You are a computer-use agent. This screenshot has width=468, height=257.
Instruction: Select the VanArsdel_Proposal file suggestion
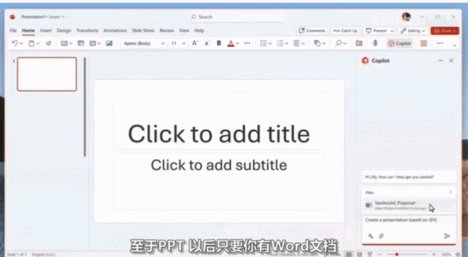[x=408, y=205]
